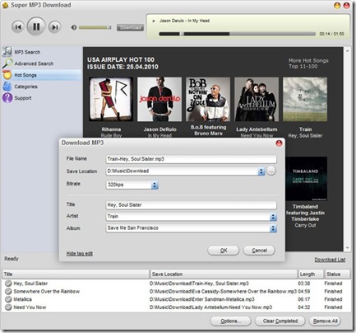Click the Hot Songs icon
The width and height of the screenshot is (356, 333).
(7, 75)
